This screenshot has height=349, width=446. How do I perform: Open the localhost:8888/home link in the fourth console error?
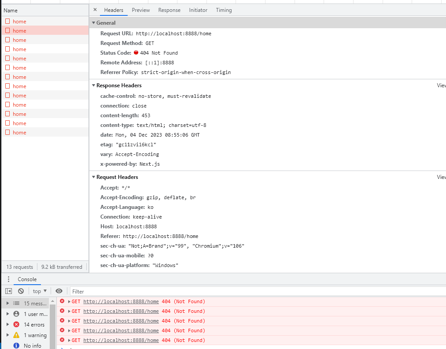121,330
